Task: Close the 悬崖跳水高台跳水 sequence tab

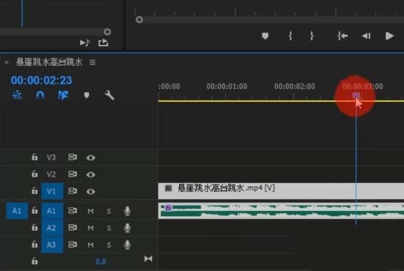Action: coord(7,62)
